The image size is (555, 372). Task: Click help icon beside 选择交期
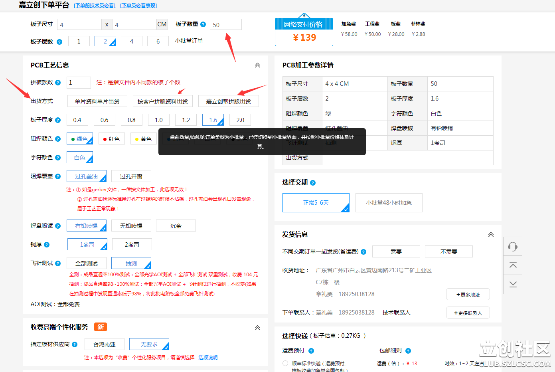pos(313,183)
